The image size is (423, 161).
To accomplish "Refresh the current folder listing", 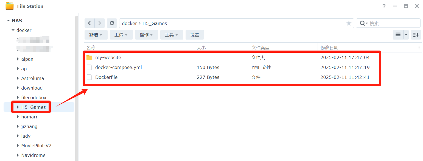I will click(112, 23).
